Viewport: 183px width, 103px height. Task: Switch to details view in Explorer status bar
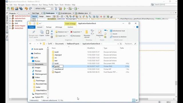point(134,100)
